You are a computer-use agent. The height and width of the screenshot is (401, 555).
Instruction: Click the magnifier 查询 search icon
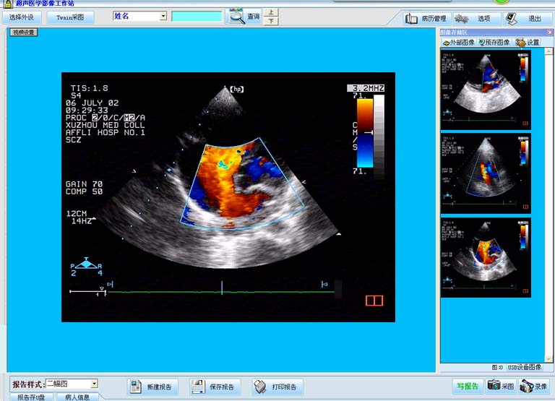click(244, 17)
